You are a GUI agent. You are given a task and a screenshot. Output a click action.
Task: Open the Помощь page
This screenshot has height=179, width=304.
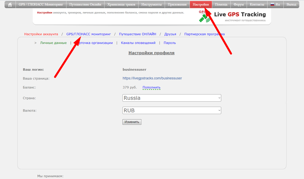(221, 5)
